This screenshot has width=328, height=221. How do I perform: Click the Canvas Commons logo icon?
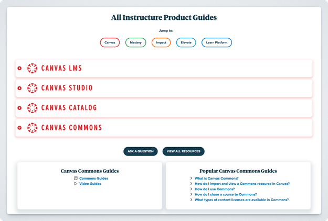pyautogui.click(x=33, y=127)
